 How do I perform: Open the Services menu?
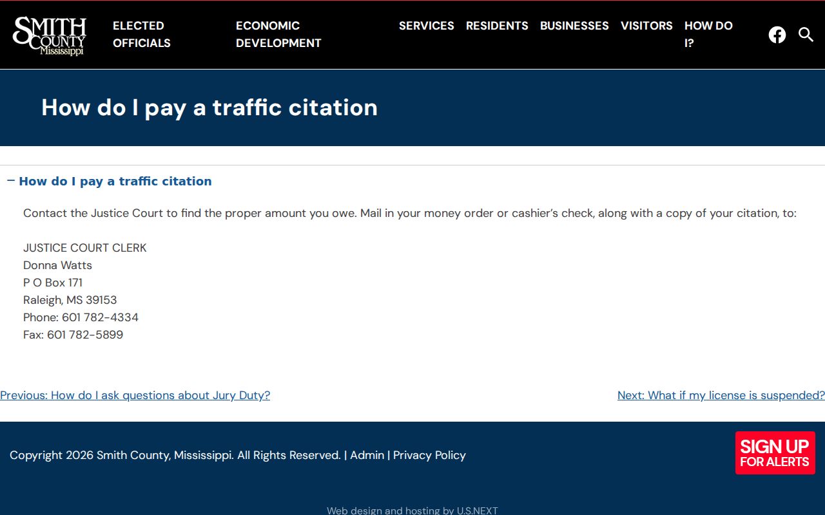(x=427, y=26)
